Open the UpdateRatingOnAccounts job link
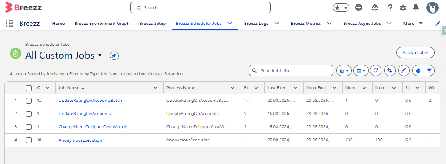The height and width of the screenshot is (164, 446). [x=84, y=114]
